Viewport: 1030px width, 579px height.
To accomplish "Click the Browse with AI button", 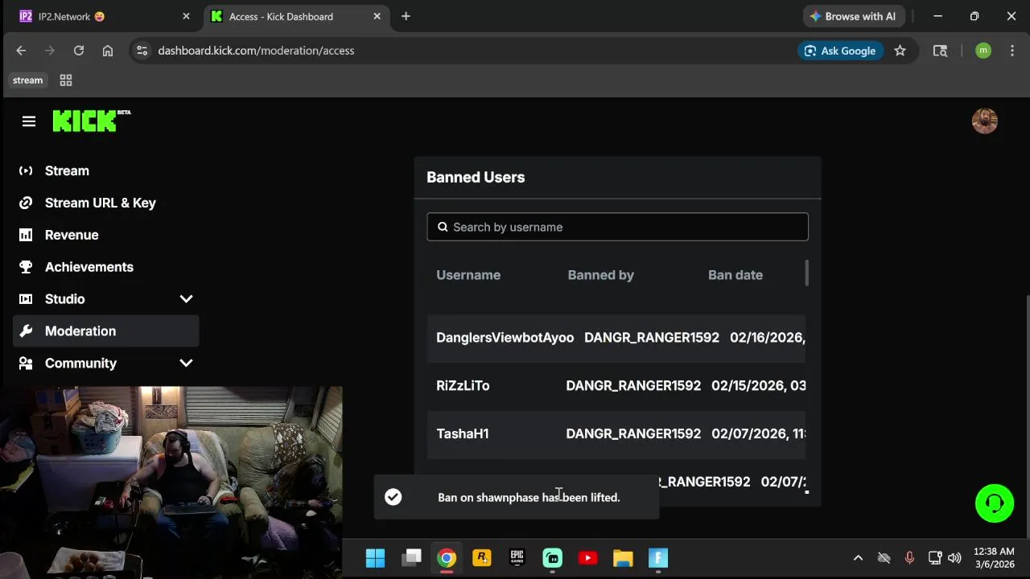I will click(x=854, y=16).
